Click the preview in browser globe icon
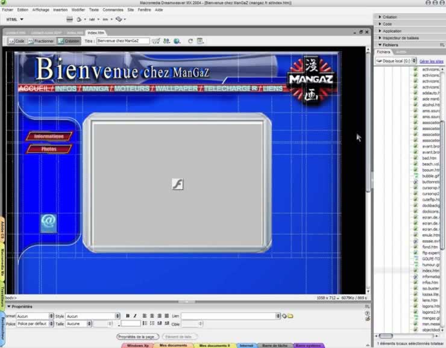 [x=177, y=41]
